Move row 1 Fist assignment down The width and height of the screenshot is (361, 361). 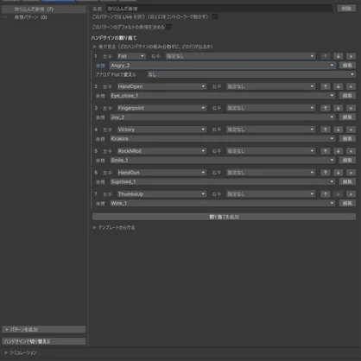(x=338, y=56)
